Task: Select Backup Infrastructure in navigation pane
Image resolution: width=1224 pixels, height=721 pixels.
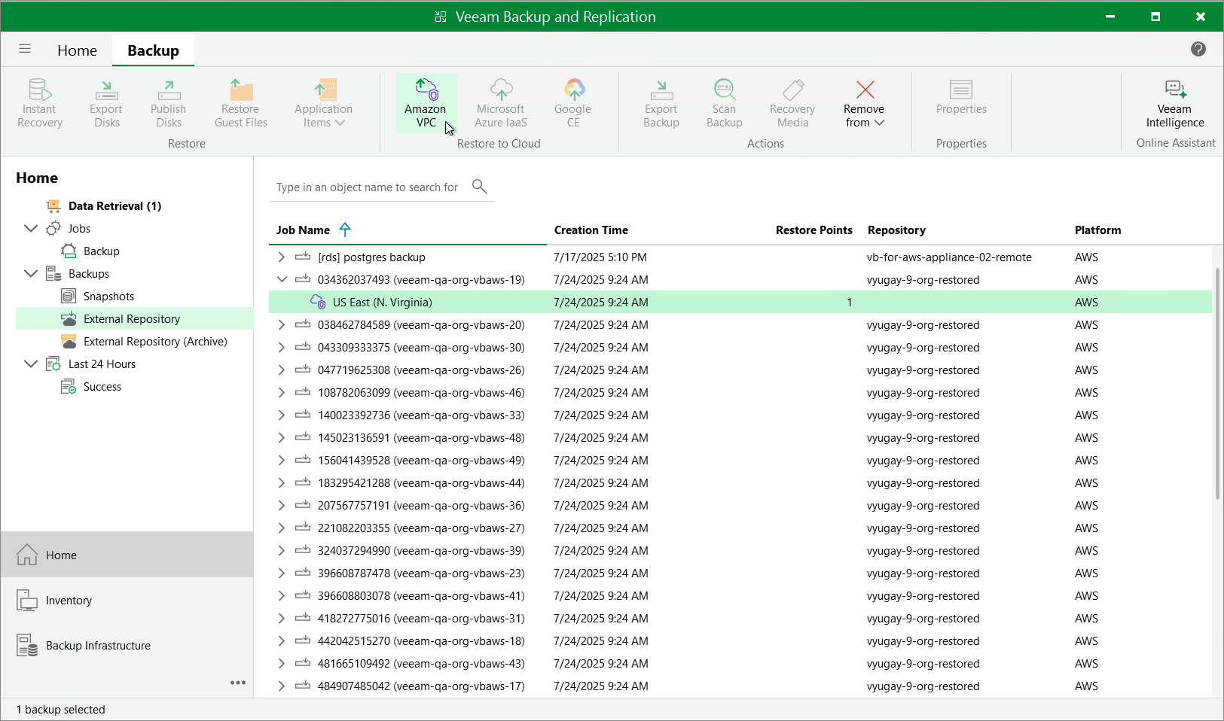Action: (98, 646)
